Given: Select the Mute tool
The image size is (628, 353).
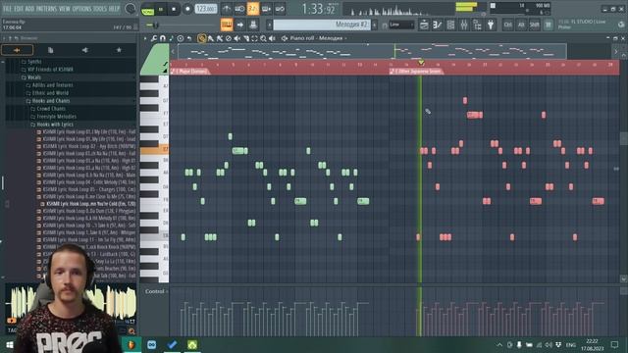Looking at the screenshot, I should click(237, 38).
